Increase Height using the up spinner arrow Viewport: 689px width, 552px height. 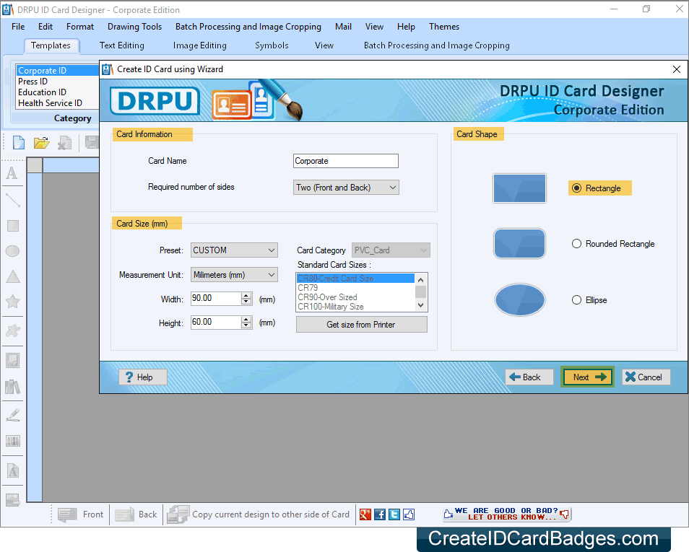coord(246,319)
